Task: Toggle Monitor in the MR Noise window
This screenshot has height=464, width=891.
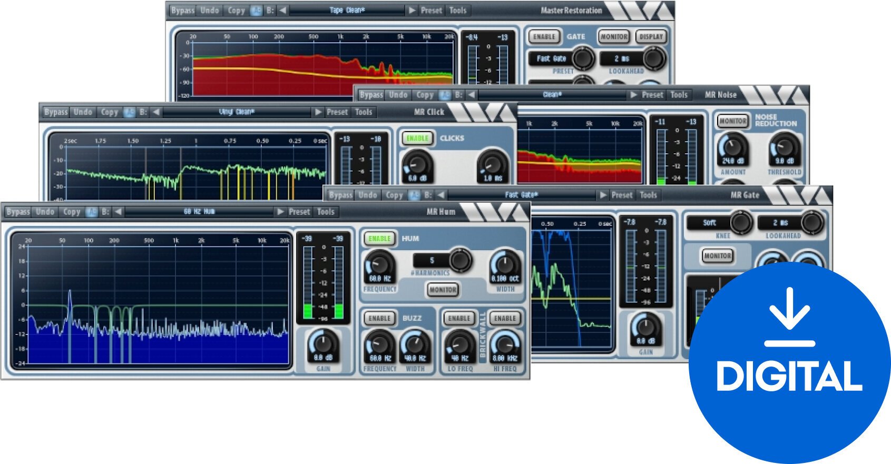Action: [x=732, y=121]
